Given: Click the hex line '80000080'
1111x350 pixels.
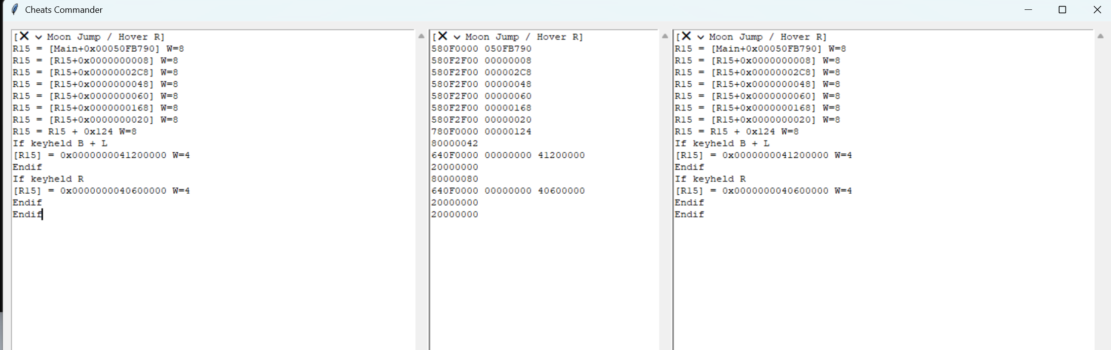Looking at the screenshot, I should coord(455,179).
